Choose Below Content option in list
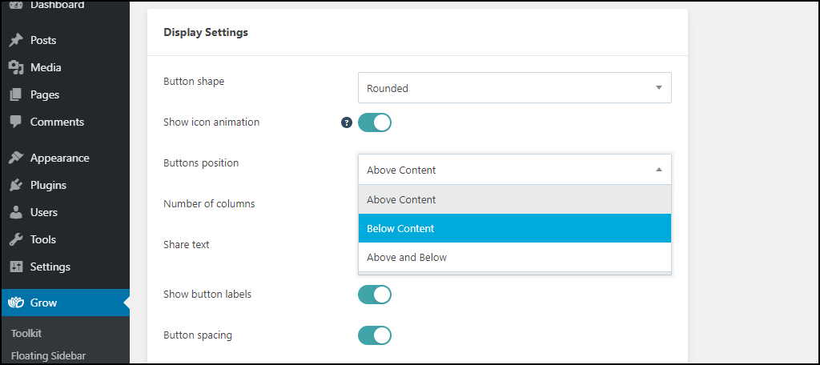The image size is (820, 365). click(515, 228)
